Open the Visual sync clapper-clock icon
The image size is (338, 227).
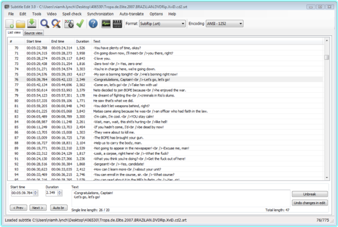[x=69, y=24]
